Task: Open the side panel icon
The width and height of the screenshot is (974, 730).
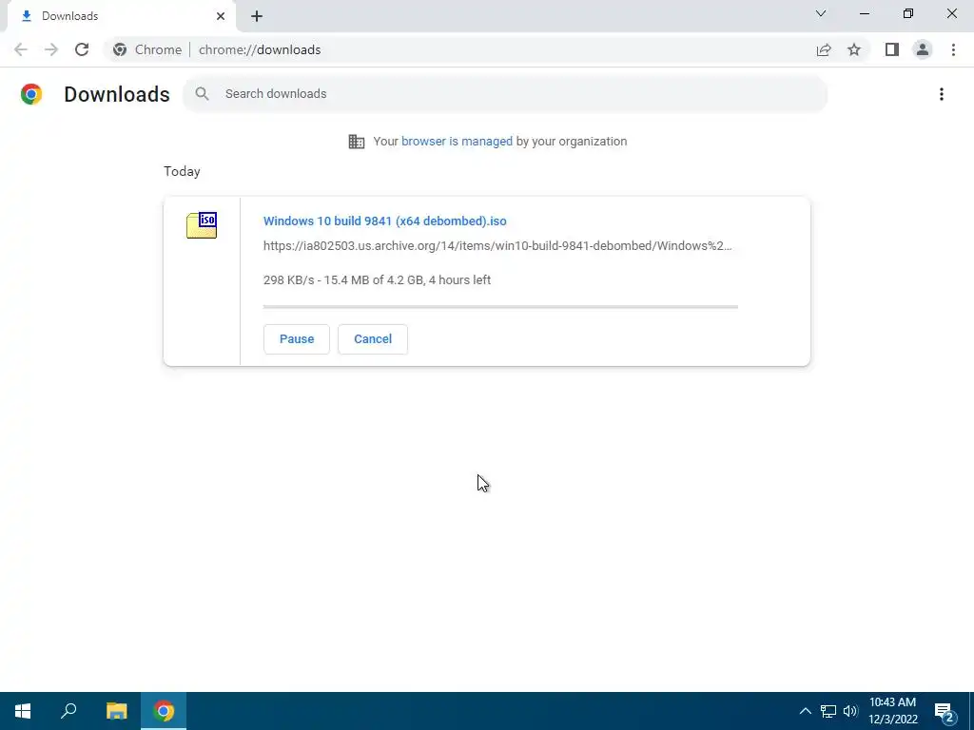Action: point(892,49)
